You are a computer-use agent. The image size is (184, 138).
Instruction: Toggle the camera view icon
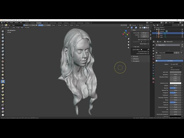click(128, 45)
